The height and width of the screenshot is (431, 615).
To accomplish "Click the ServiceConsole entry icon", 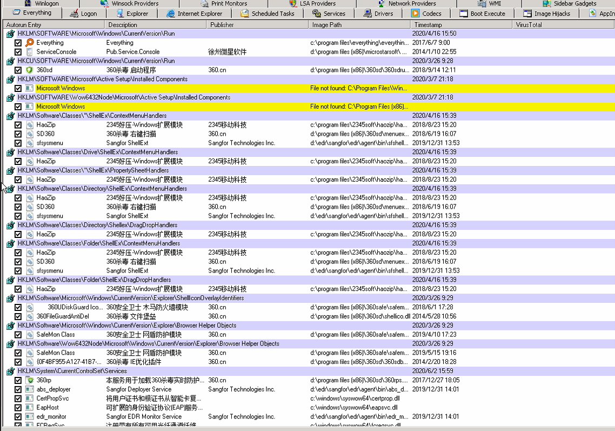I will [x=29, y=52].
